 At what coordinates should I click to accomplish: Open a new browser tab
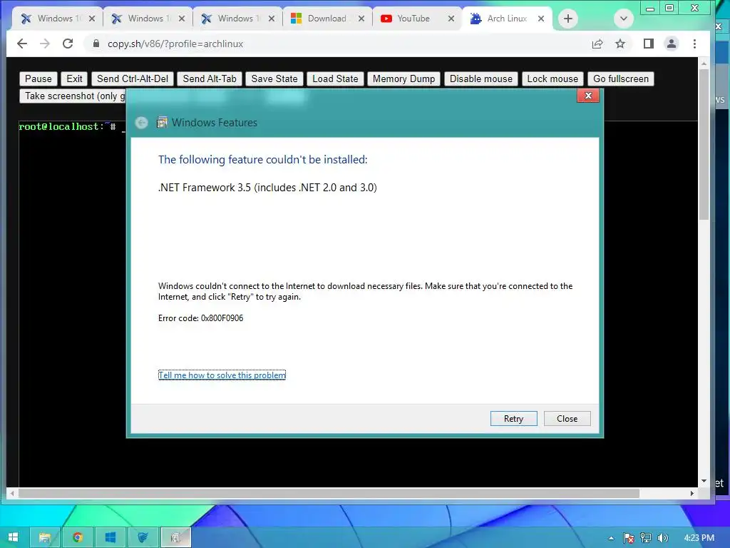[568, 19]
